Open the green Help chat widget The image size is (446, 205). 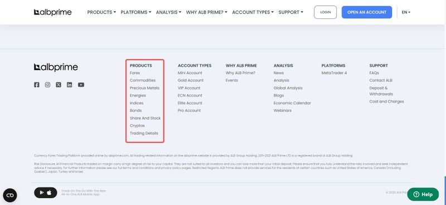(423, 194)
